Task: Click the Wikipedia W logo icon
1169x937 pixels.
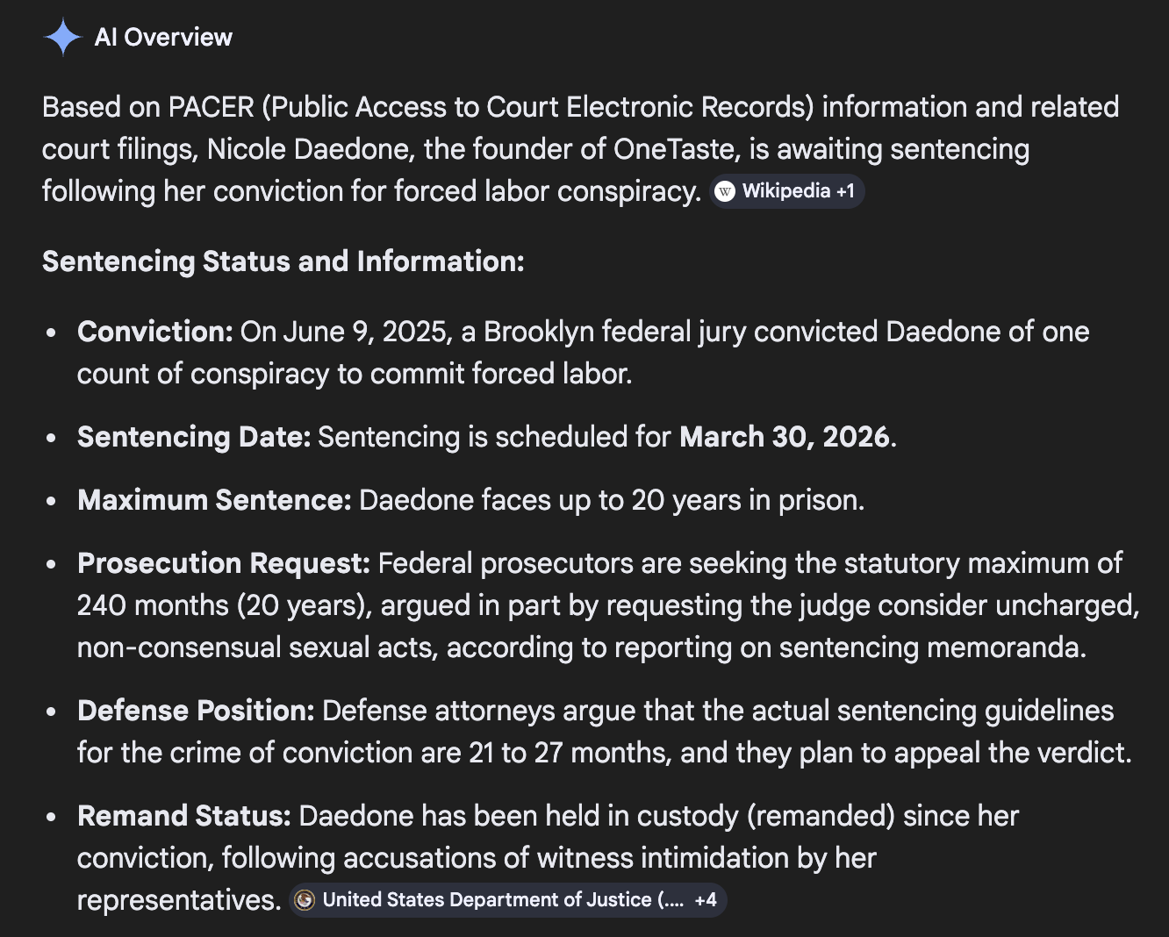Action: pos(725,191)
